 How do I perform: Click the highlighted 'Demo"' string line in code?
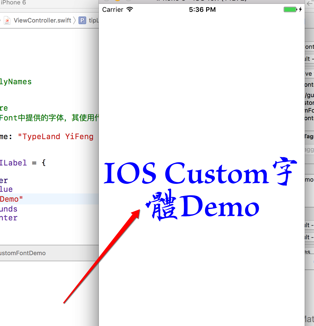(x=12, y=199)
